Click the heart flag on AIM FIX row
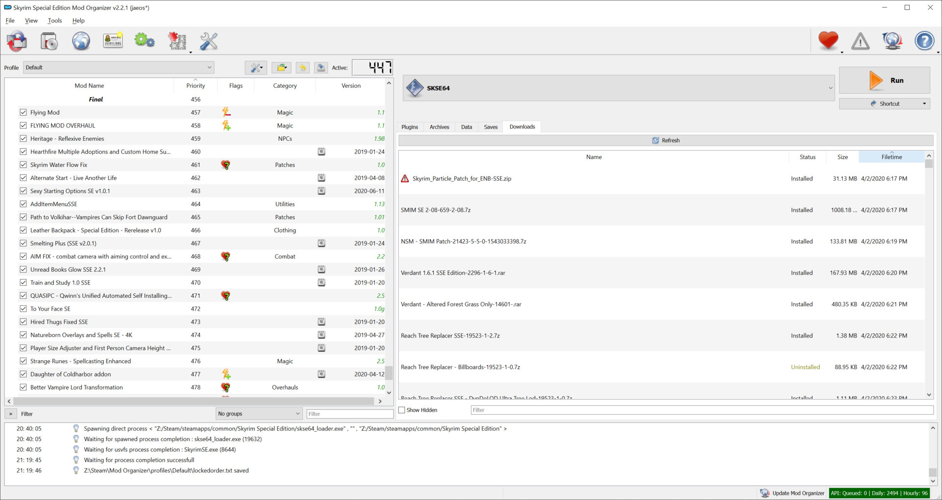This screenshot has height=500, width=942. click(x=226, y=257)
